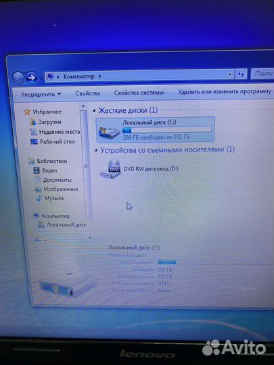The image size is (274, 365).
Task: Click Свойства in the toolbar
Action: click(x=87, y=93)
